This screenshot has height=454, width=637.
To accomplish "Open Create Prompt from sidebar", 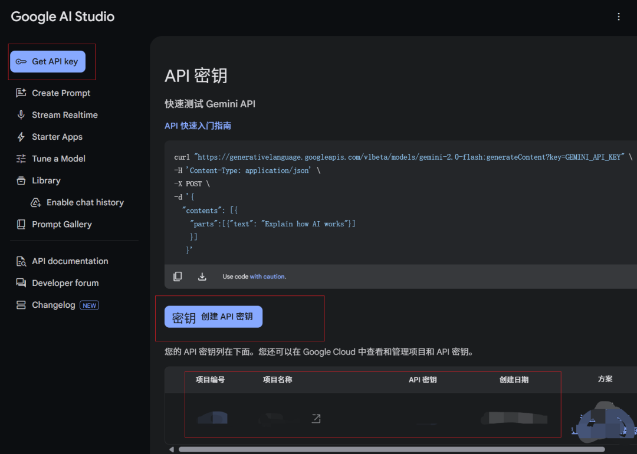I will (61, 93).
